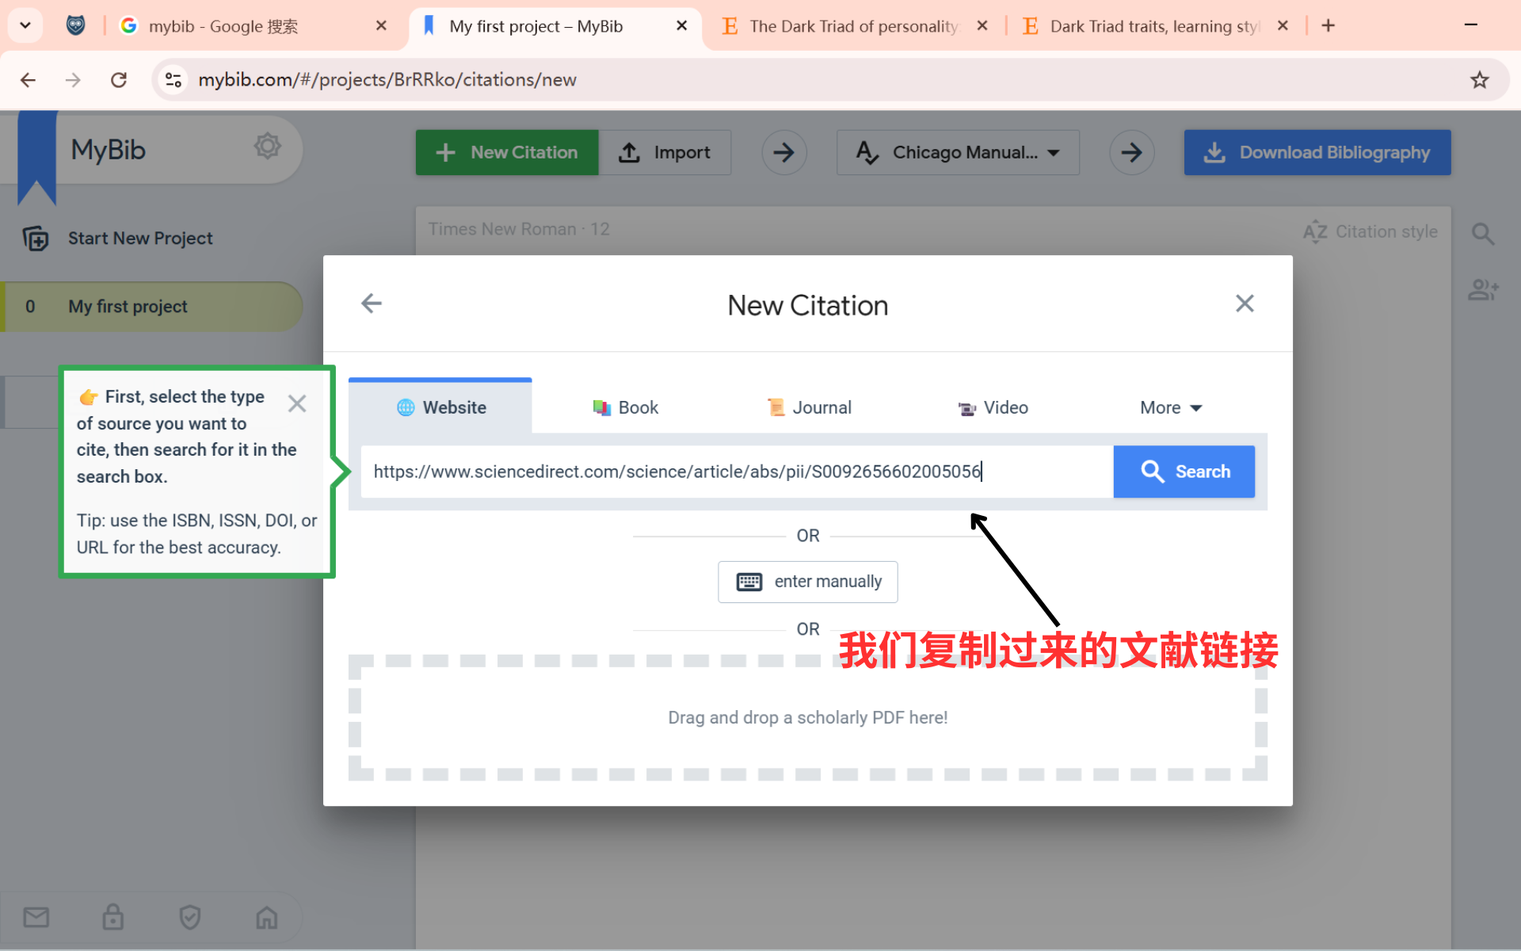The height and width of the screenshot is (951, 1521).
Task: Click the citation URL search field
Action: click(737, 472)
